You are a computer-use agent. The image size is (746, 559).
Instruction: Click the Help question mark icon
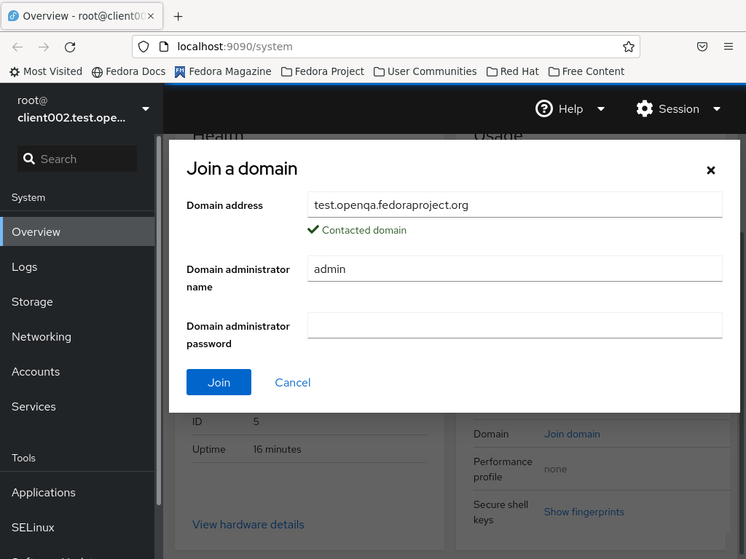click(543, 109)
